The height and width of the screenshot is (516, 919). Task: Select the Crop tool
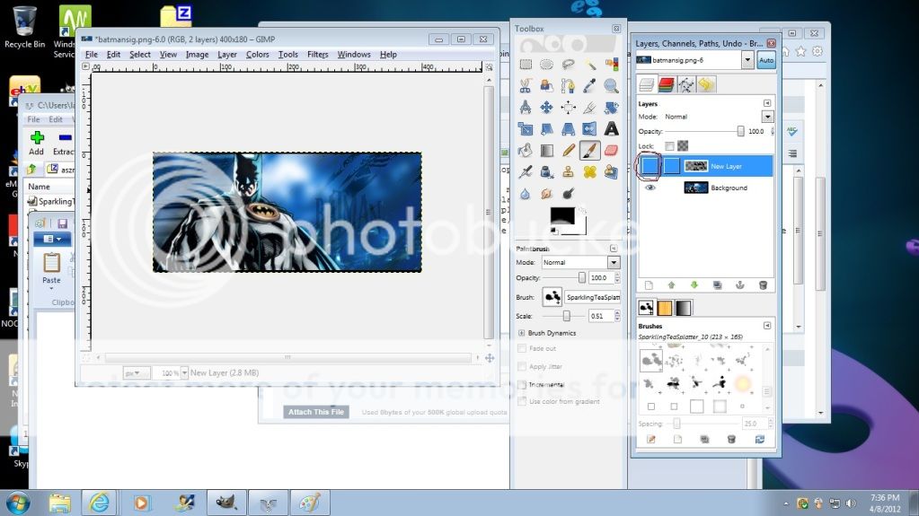(589, 107)
